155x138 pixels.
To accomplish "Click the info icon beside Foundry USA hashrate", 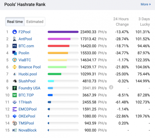I will (x=111, y=87).
